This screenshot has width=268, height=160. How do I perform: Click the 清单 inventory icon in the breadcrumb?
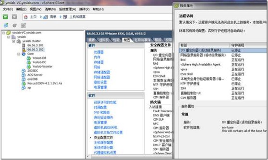pyautogui.click(x=46, y=17)
